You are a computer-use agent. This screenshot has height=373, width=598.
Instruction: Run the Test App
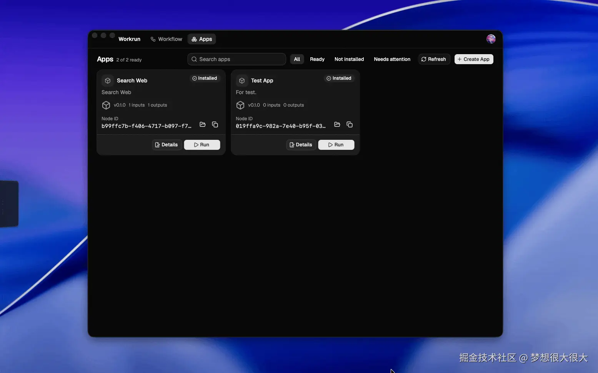point(336,145)
